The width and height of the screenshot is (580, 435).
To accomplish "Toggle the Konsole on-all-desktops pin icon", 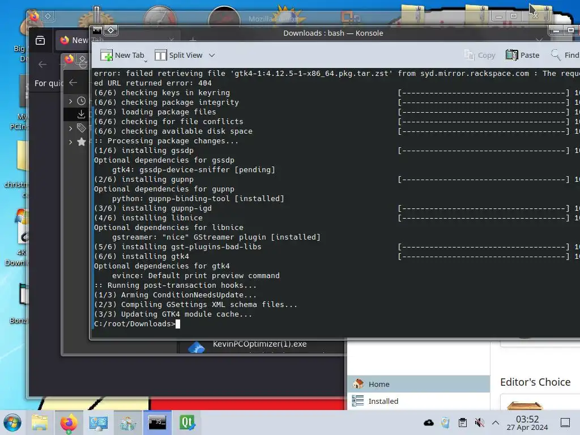I will coord(110,30).
